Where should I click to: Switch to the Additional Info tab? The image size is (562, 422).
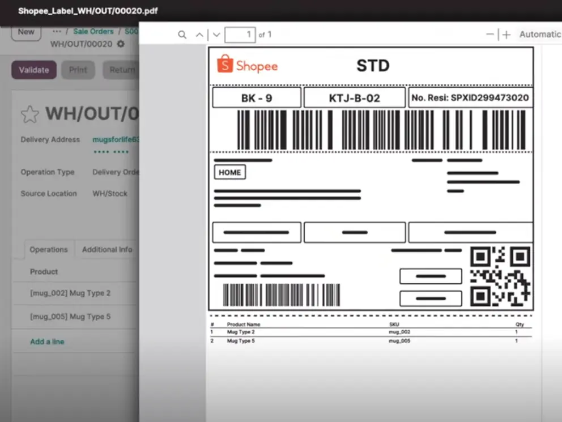(107, 249)
